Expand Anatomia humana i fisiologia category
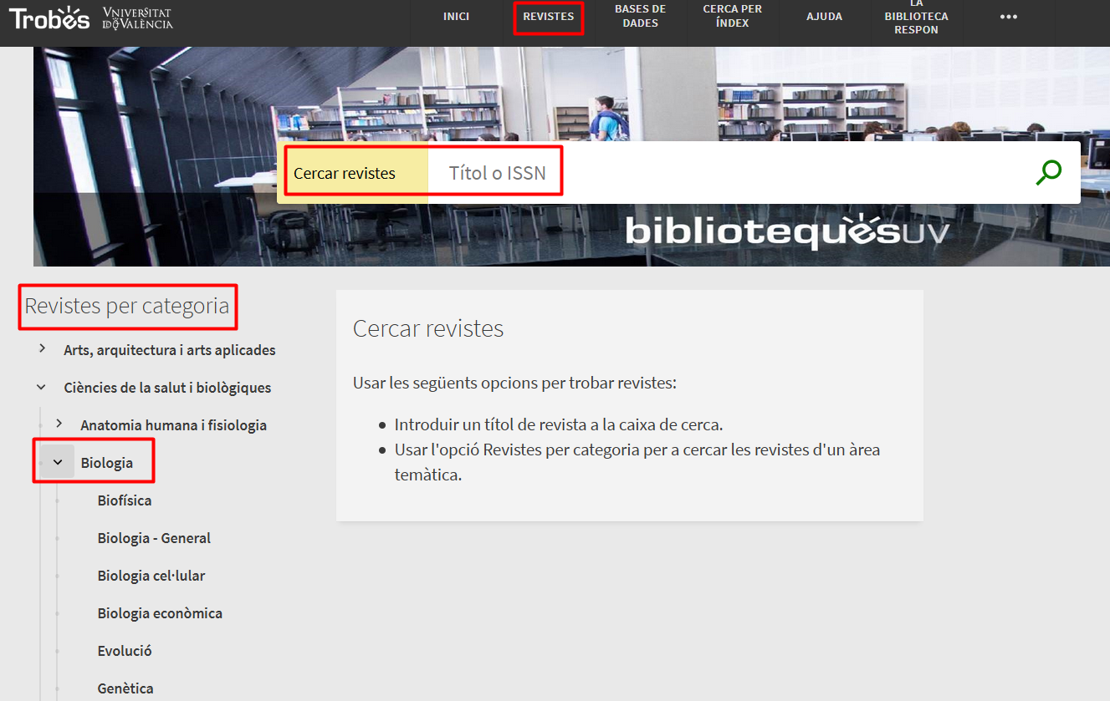 click(59, 424)
